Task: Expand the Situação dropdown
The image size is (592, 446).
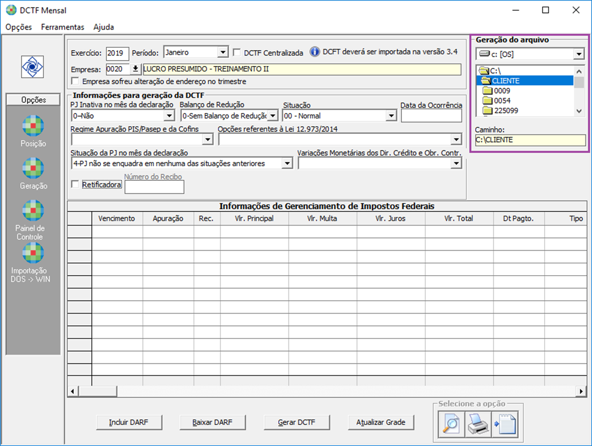Action: coord(391,116)
